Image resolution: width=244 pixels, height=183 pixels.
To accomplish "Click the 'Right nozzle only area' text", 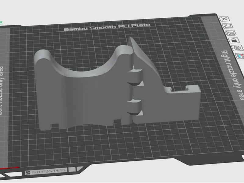I will tap(232, 75).
